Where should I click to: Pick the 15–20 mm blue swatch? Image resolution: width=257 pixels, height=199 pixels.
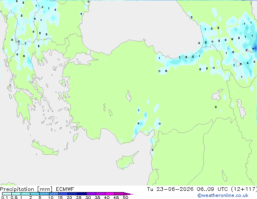[63, 194]
